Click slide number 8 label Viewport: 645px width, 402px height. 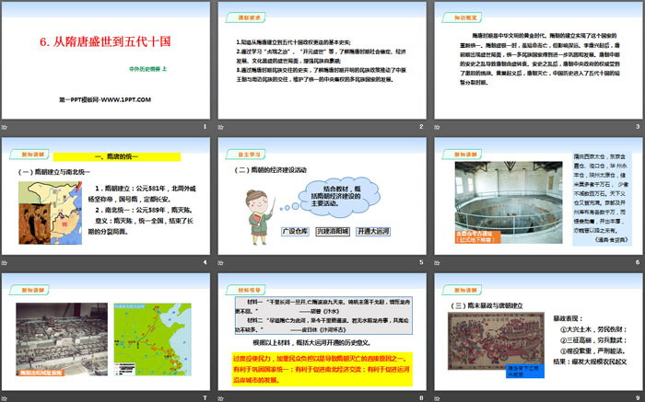click(x=421, y=397)
